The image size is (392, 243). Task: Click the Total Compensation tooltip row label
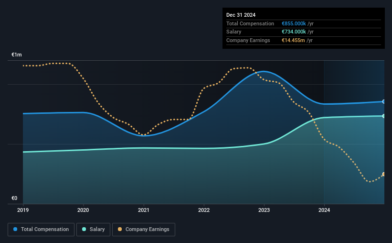250,23
